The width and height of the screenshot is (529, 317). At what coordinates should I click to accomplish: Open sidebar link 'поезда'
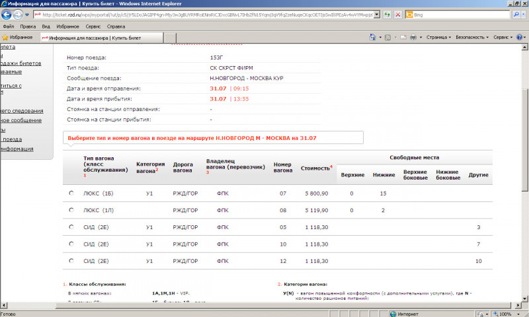11,139
